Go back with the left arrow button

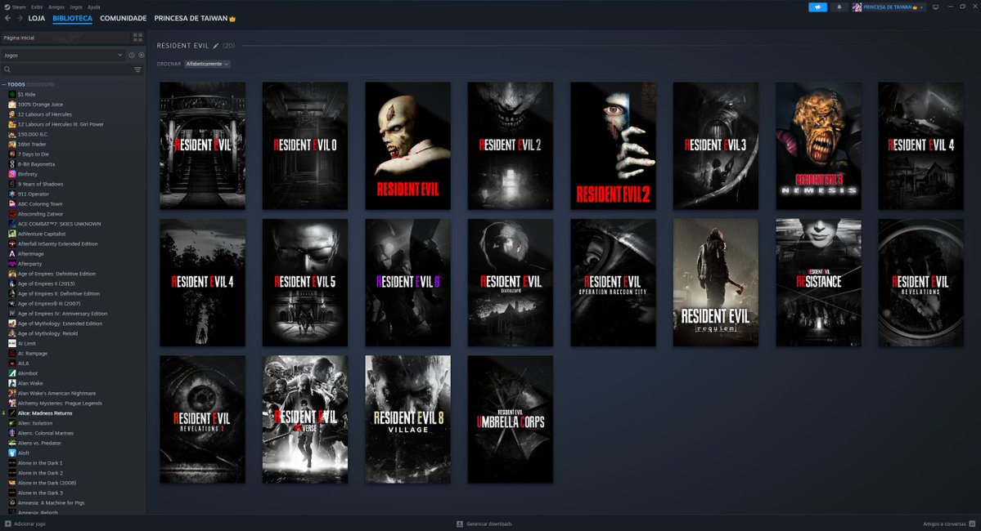coord(7,18)
